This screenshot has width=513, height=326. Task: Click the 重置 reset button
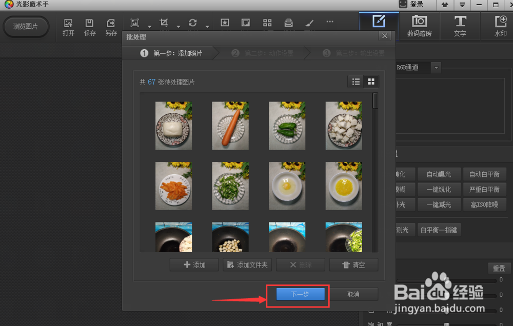499,269
